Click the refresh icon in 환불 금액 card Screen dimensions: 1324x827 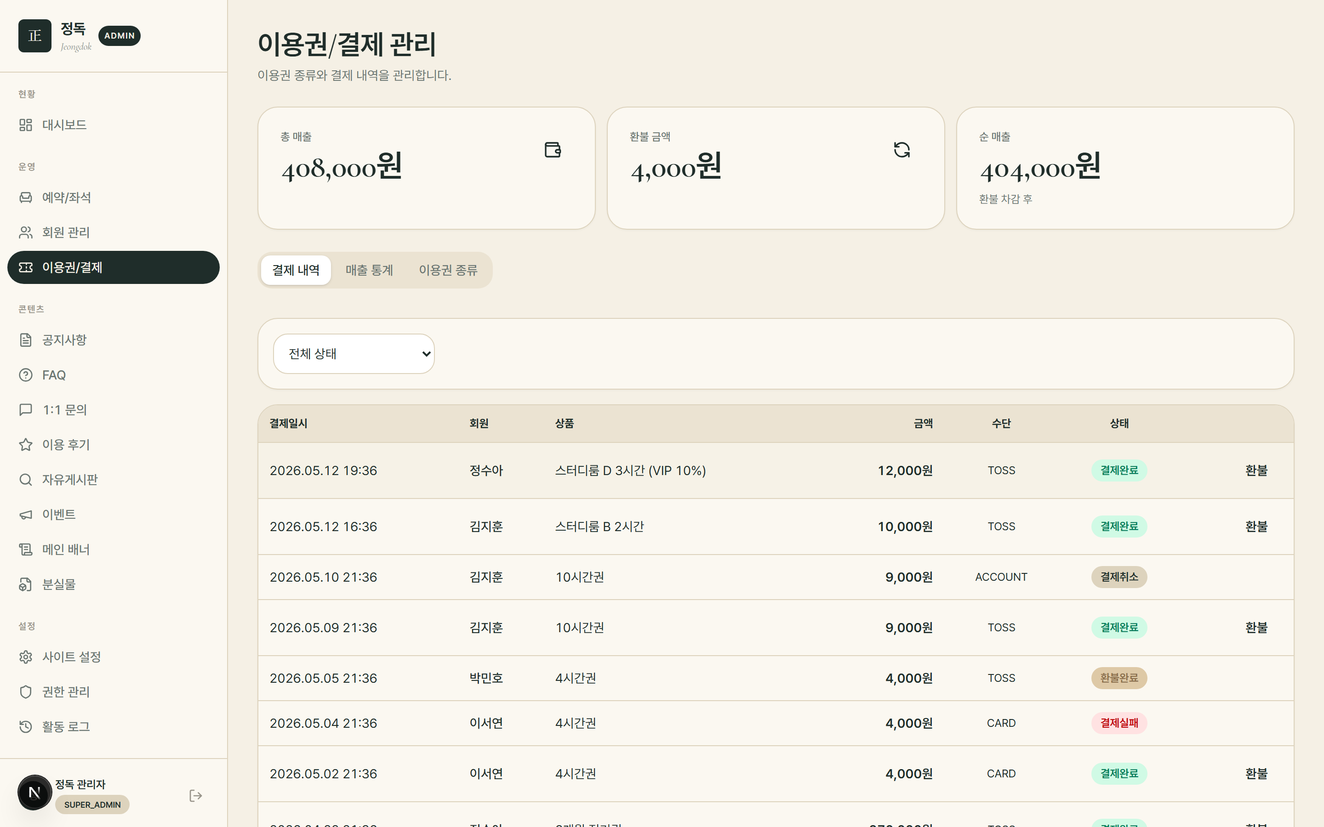pos(902,150)
